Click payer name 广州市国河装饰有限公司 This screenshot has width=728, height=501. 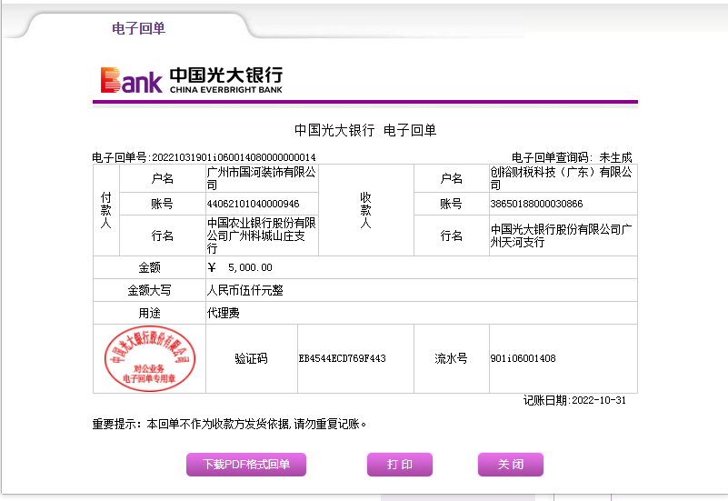[262, 178]
